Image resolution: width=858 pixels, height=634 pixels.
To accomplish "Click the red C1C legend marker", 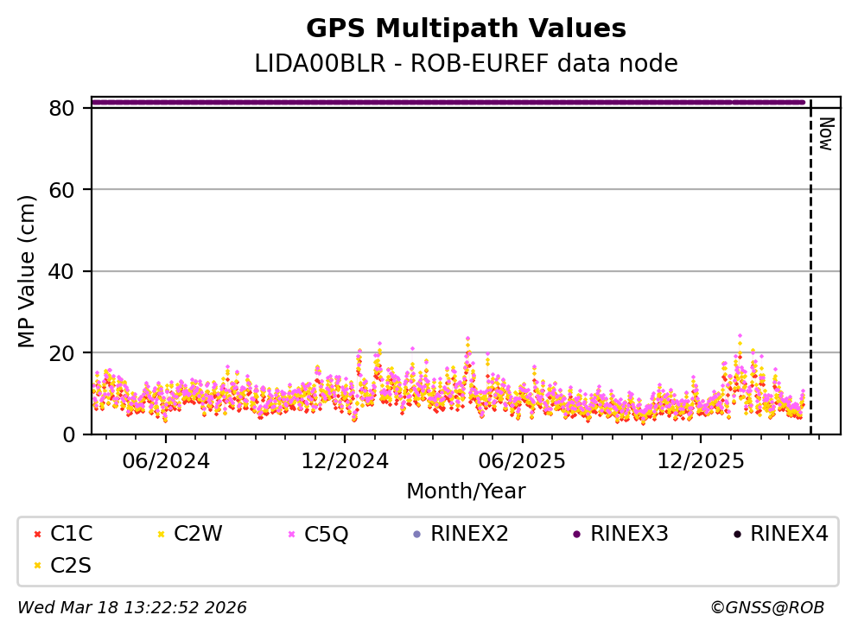I will click(35, 535).
